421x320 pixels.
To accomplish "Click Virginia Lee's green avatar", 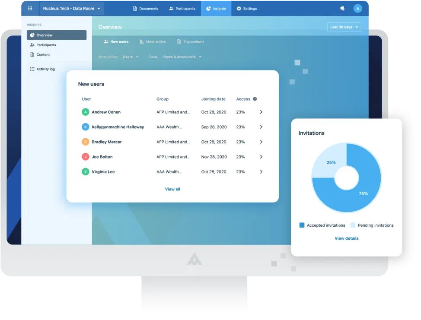I will [86, 172].
